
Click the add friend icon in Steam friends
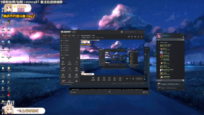[181, 40]
